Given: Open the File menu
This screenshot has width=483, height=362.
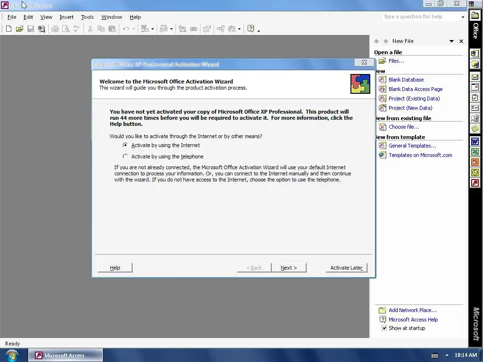Looking at the screenshot, I should pyautogui.click(x=12, y=17).
